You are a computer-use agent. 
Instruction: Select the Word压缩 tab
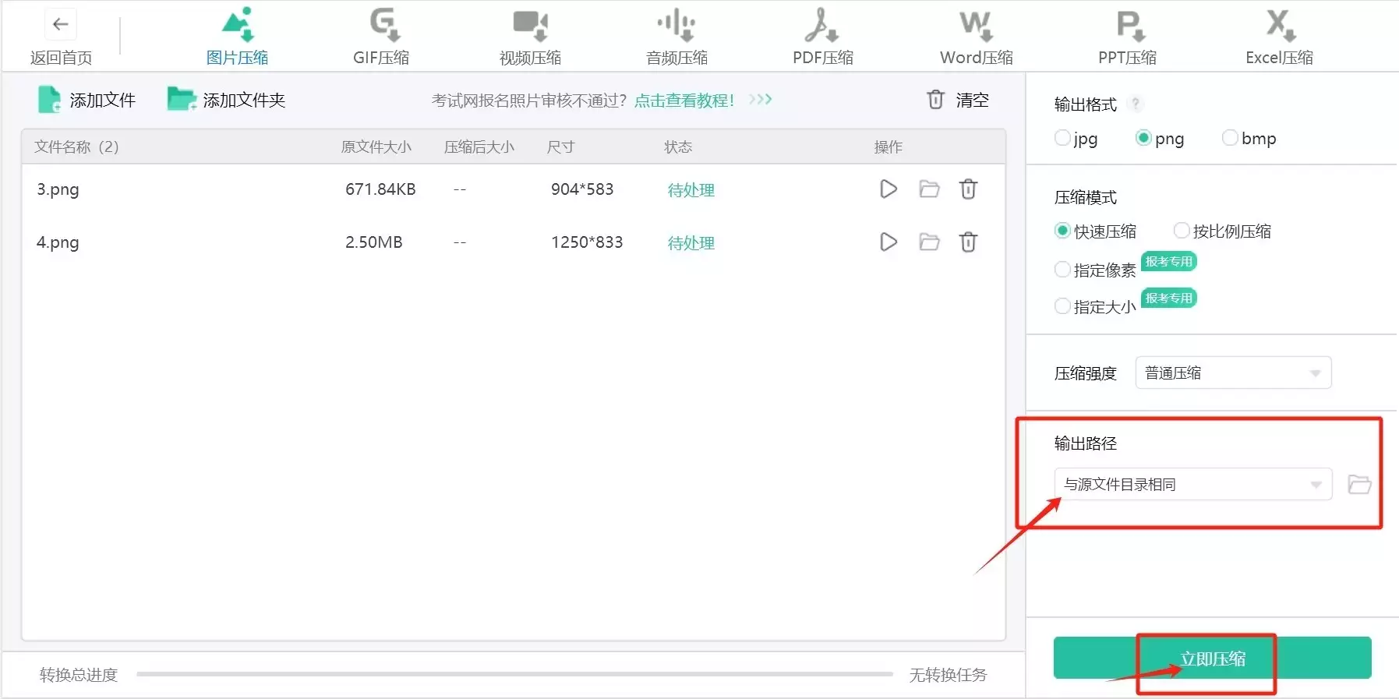(976, 37)
